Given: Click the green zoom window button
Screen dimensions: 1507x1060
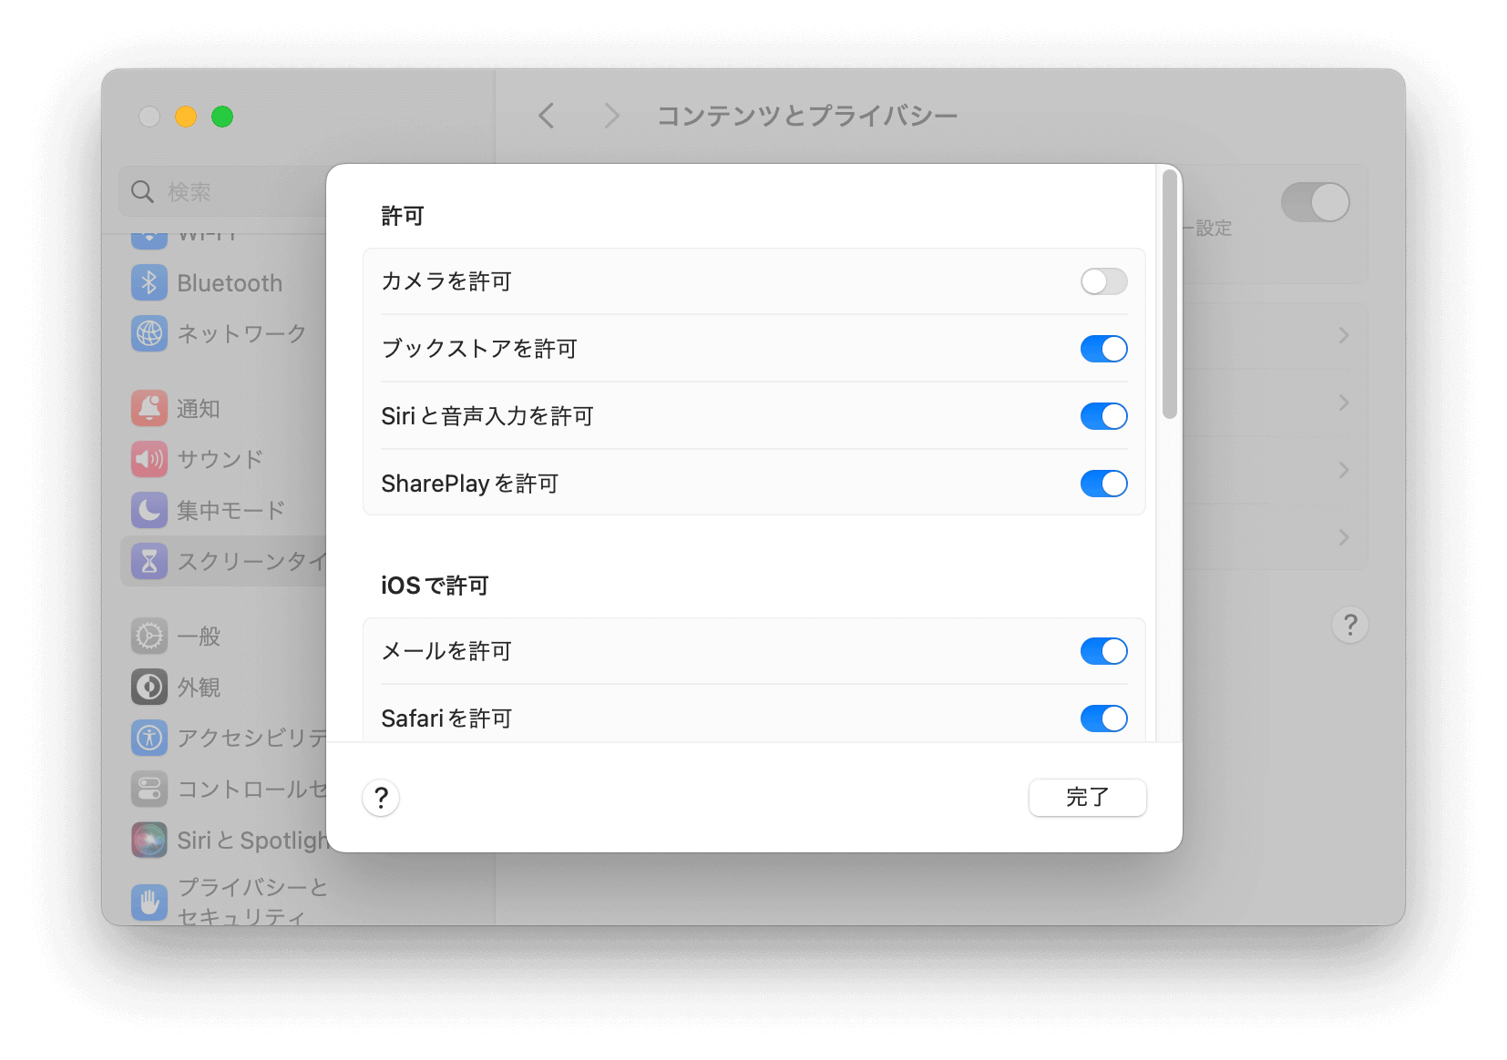Looking at the screenshot, I should [x=222, y=117].
